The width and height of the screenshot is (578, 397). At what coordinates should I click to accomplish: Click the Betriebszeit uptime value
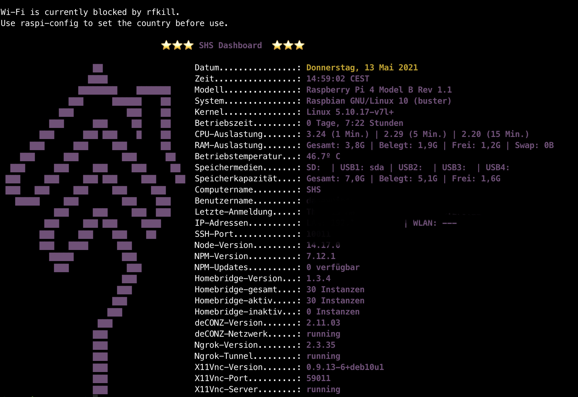tap(354, 123)
